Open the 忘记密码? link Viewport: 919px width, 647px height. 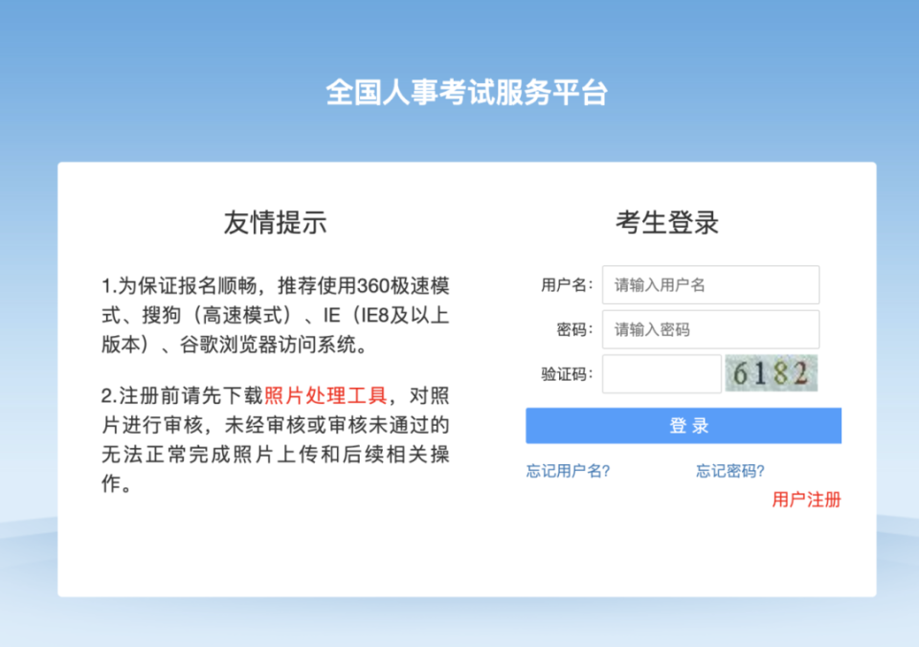click(x=730, y=471)
